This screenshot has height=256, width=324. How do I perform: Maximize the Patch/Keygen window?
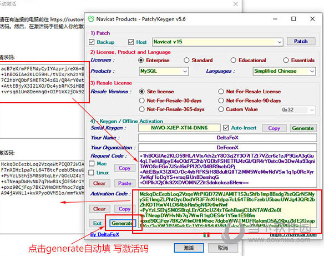click(293, 19)
